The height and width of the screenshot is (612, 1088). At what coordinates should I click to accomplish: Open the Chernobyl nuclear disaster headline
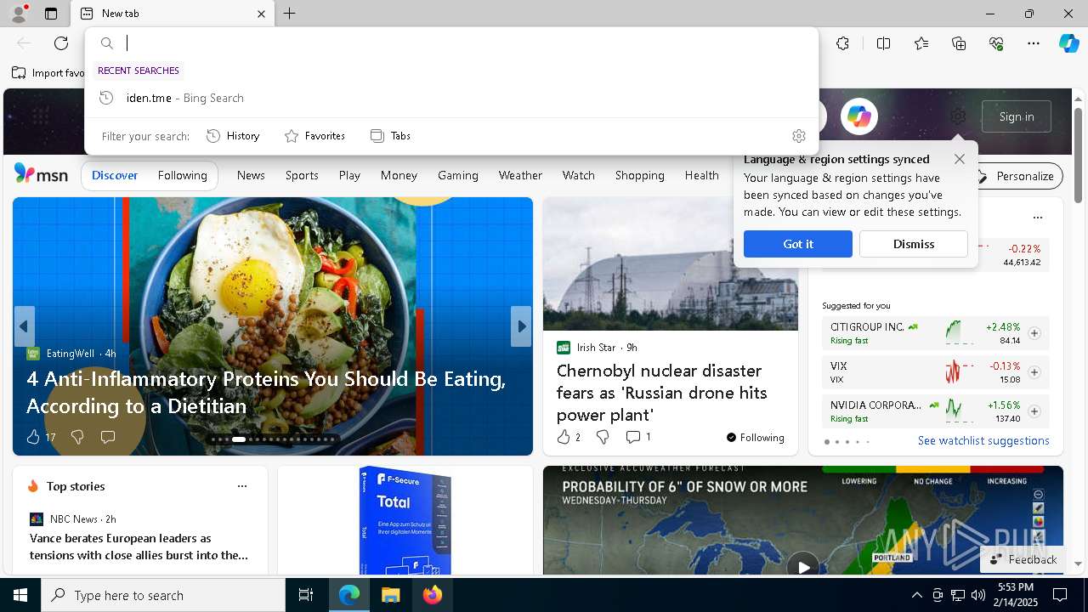pyautogui.click(x=662, y=393)
